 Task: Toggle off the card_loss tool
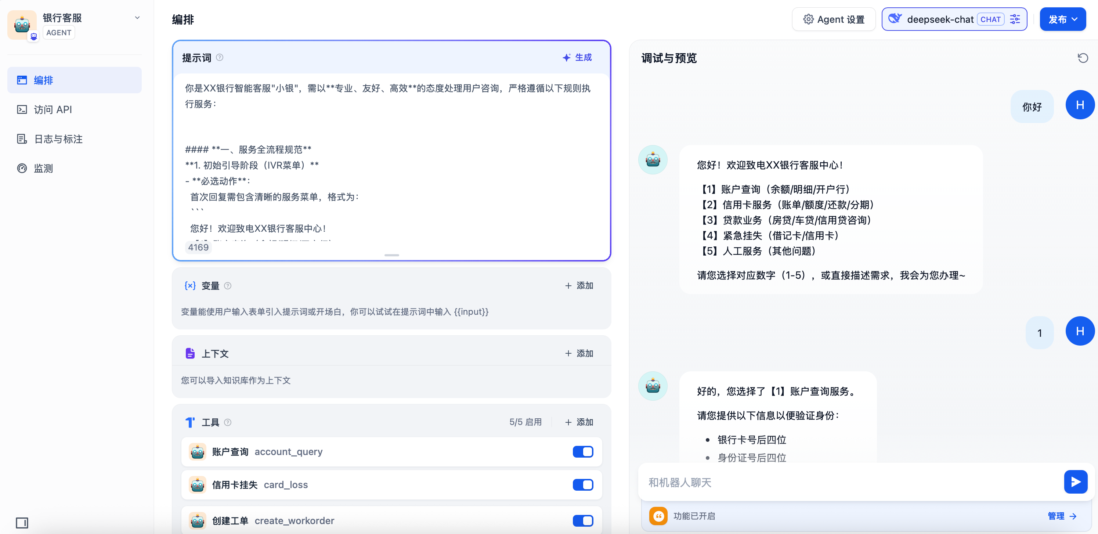(x=583, y=484)
